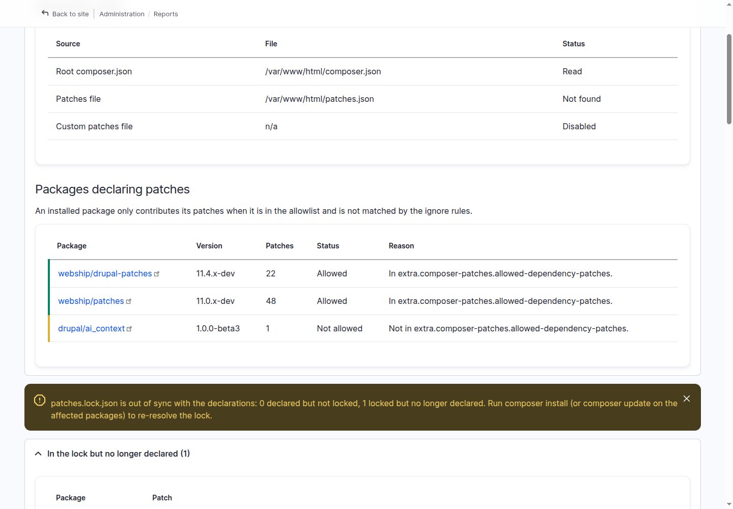Viewport: 733px width, 509px height.
Task: Select the patches count 22
Action: pyautogui.click(x=270, y=273)
